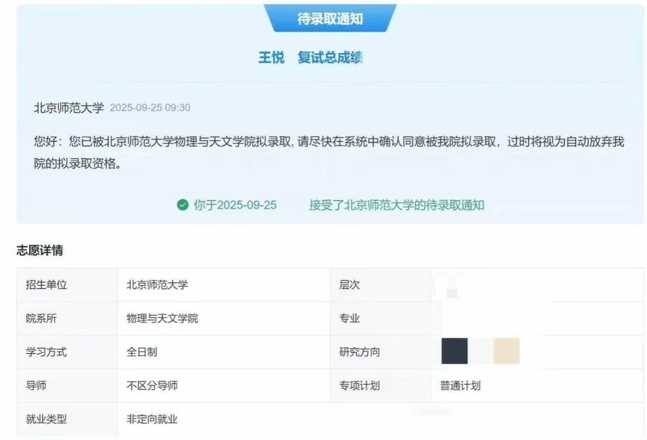Click the beige block in 研究方向 row

click(x=506, y=351)
